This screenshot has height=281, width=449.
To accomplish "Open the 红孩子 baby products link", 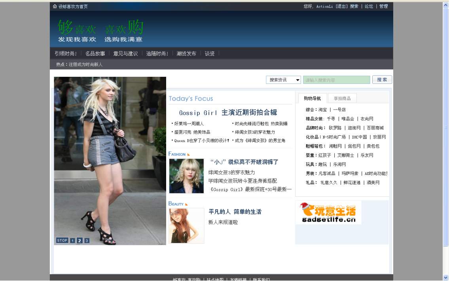I will [325, 155].
